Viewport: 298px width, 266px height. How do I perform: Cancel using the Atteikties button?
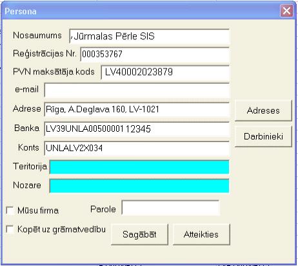tap(201, 234)
